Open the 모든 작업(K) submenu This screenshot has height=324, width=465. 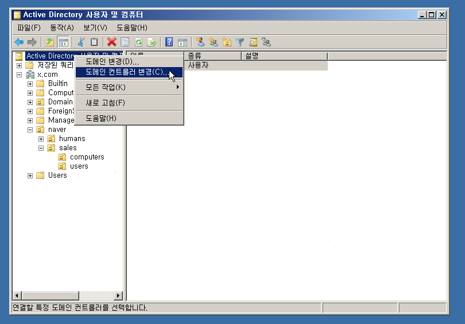(129, 87)
